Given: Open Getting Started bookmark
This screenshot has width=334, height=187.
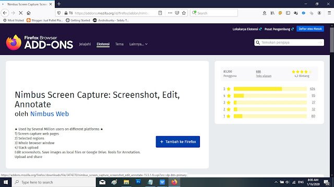Looking at the screenshot, I should [78, 20].
